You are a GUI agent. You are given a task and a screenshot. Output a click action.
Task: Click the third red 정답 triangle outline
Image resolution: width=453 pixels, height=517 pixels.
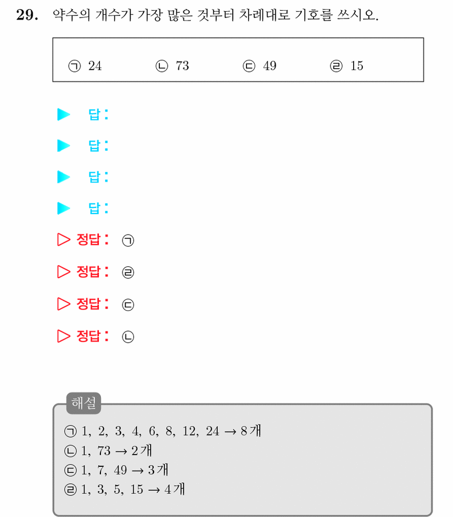[64, 304]
